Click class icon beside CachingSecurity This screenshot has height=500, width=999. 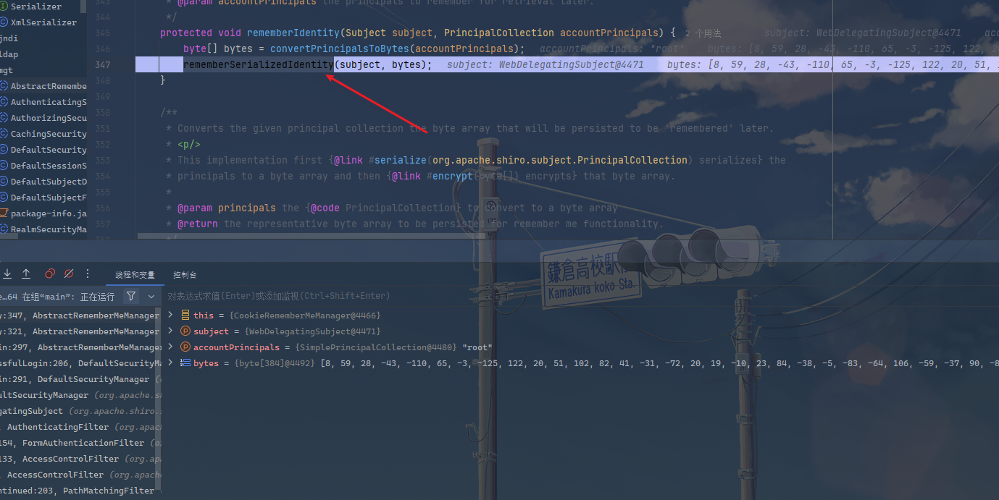(x=4, y=134)
